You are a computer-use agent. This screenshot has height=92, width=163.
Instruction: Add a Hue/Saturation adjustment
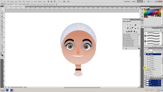click(128, 28)
